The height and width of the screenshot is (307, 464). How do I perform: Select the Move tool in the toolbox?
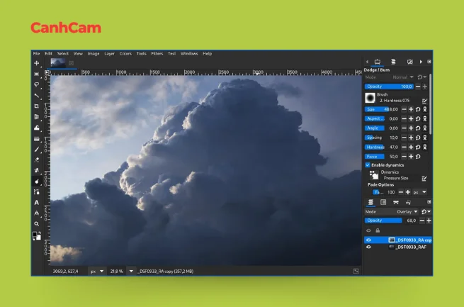tap(37, 63)
